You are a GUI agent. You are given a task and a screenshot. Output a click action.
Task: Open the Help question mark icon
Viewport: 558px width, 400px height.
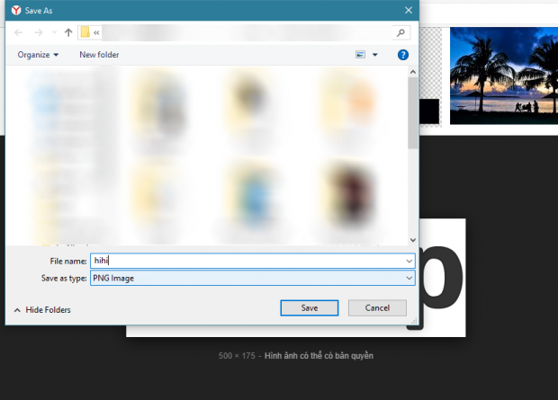coord(404,55)
